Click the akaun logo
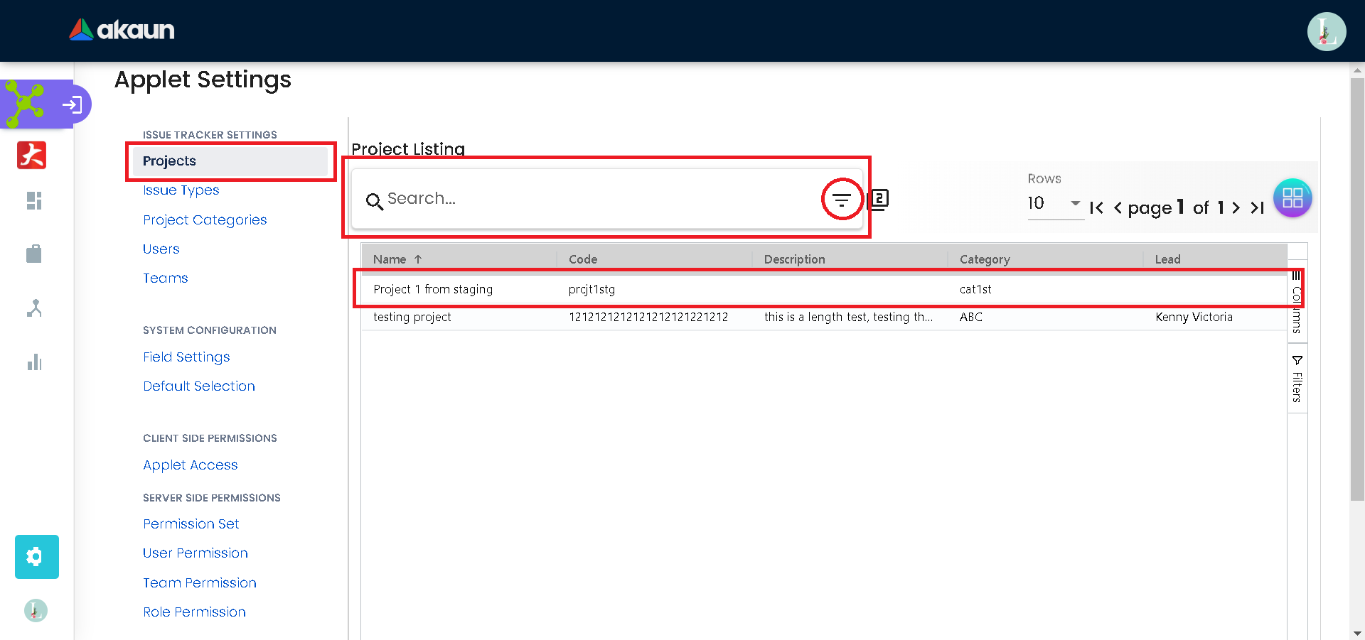The height and width of the screenshot is (640, 1365). (122, 30)
